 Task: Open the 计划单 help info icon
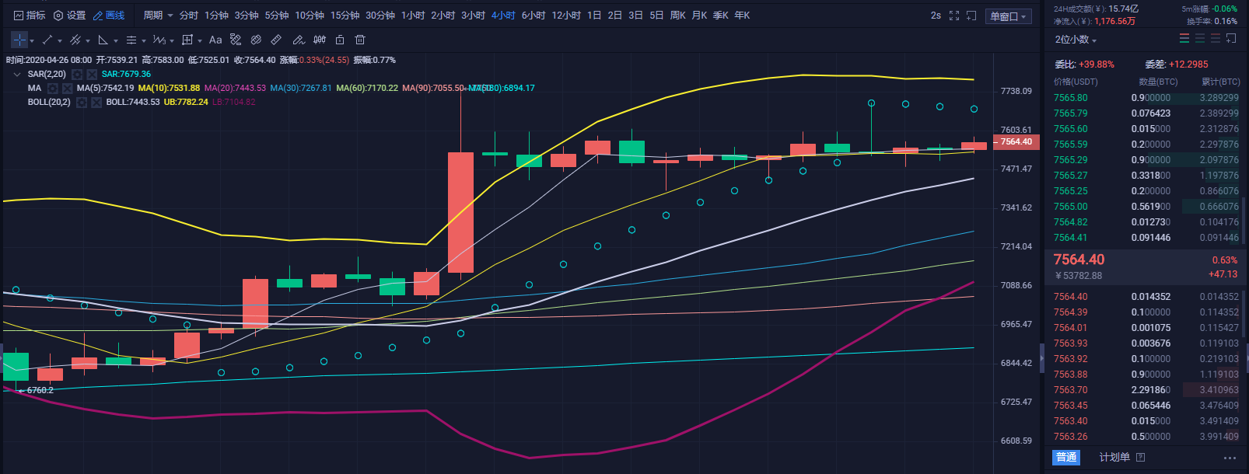(1141, 457)
